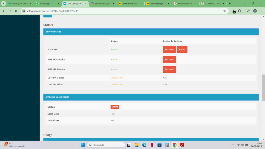Suspend the SMS MO Service
265x149 pixels.
[169, 59]
